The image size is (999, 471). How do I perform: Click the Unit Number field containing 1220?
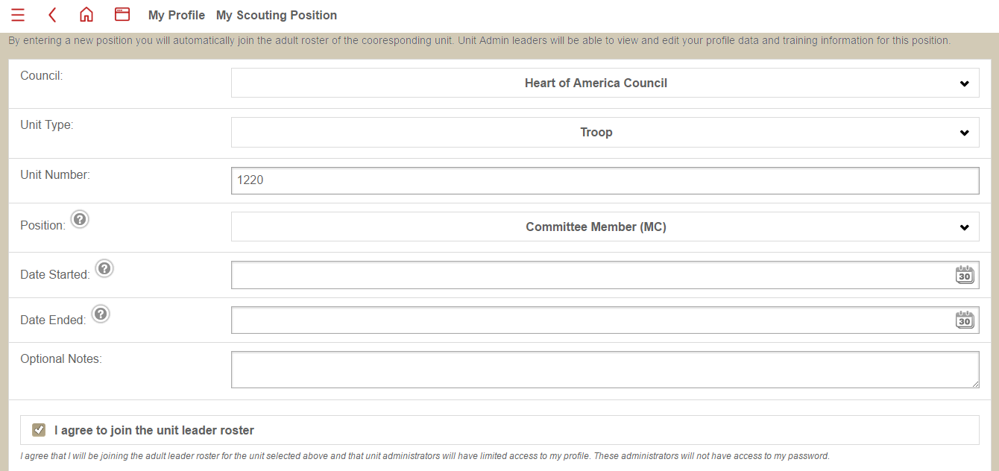pyautogui.click(x=605, y=180)
